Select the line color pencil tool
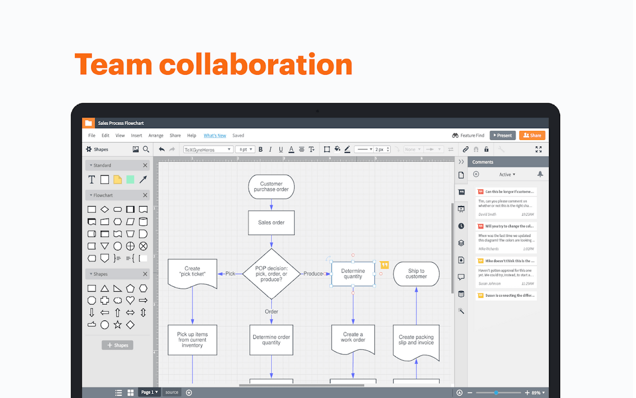 347,149
